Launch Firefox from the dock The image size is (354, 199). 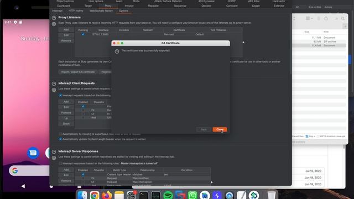[x=107, y=195]
